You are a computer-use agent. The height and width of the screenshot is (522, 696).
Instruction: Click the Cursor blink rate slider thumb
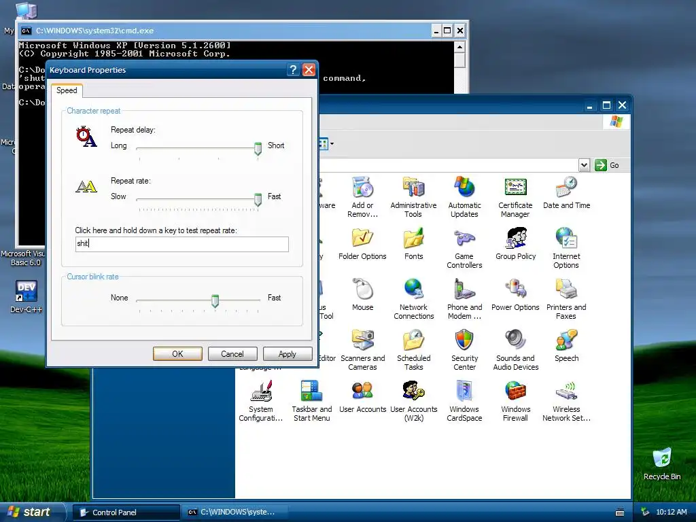coord(215,300)
